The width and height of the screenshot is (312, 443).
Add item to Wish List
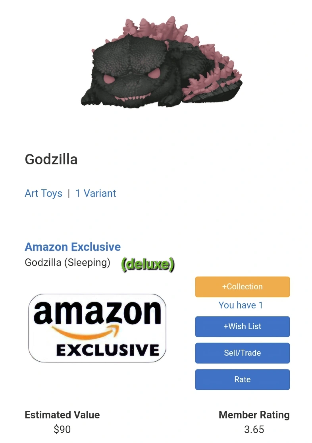click(x=242, y=327)
